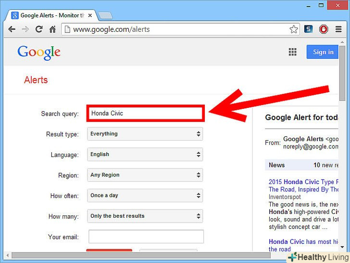Viewport: 350px width, 263px height.
Task: Click the horizontal scrollbar thumb
Action: click(141, 255)
